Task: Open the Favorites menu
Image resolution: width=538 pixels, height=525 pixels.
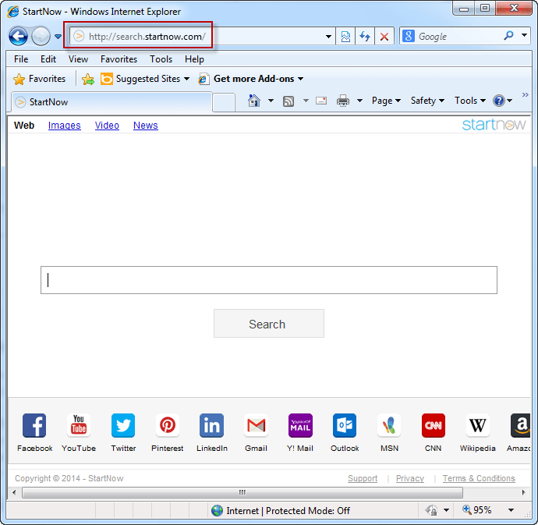Action: point(119,59)
